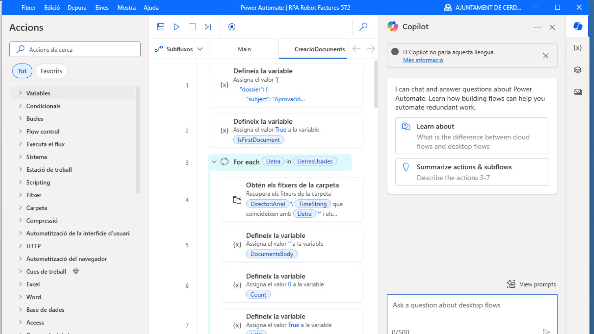Click the stop execution square icon
This screenshot has width=594, height=334.
tap(192, 27)
